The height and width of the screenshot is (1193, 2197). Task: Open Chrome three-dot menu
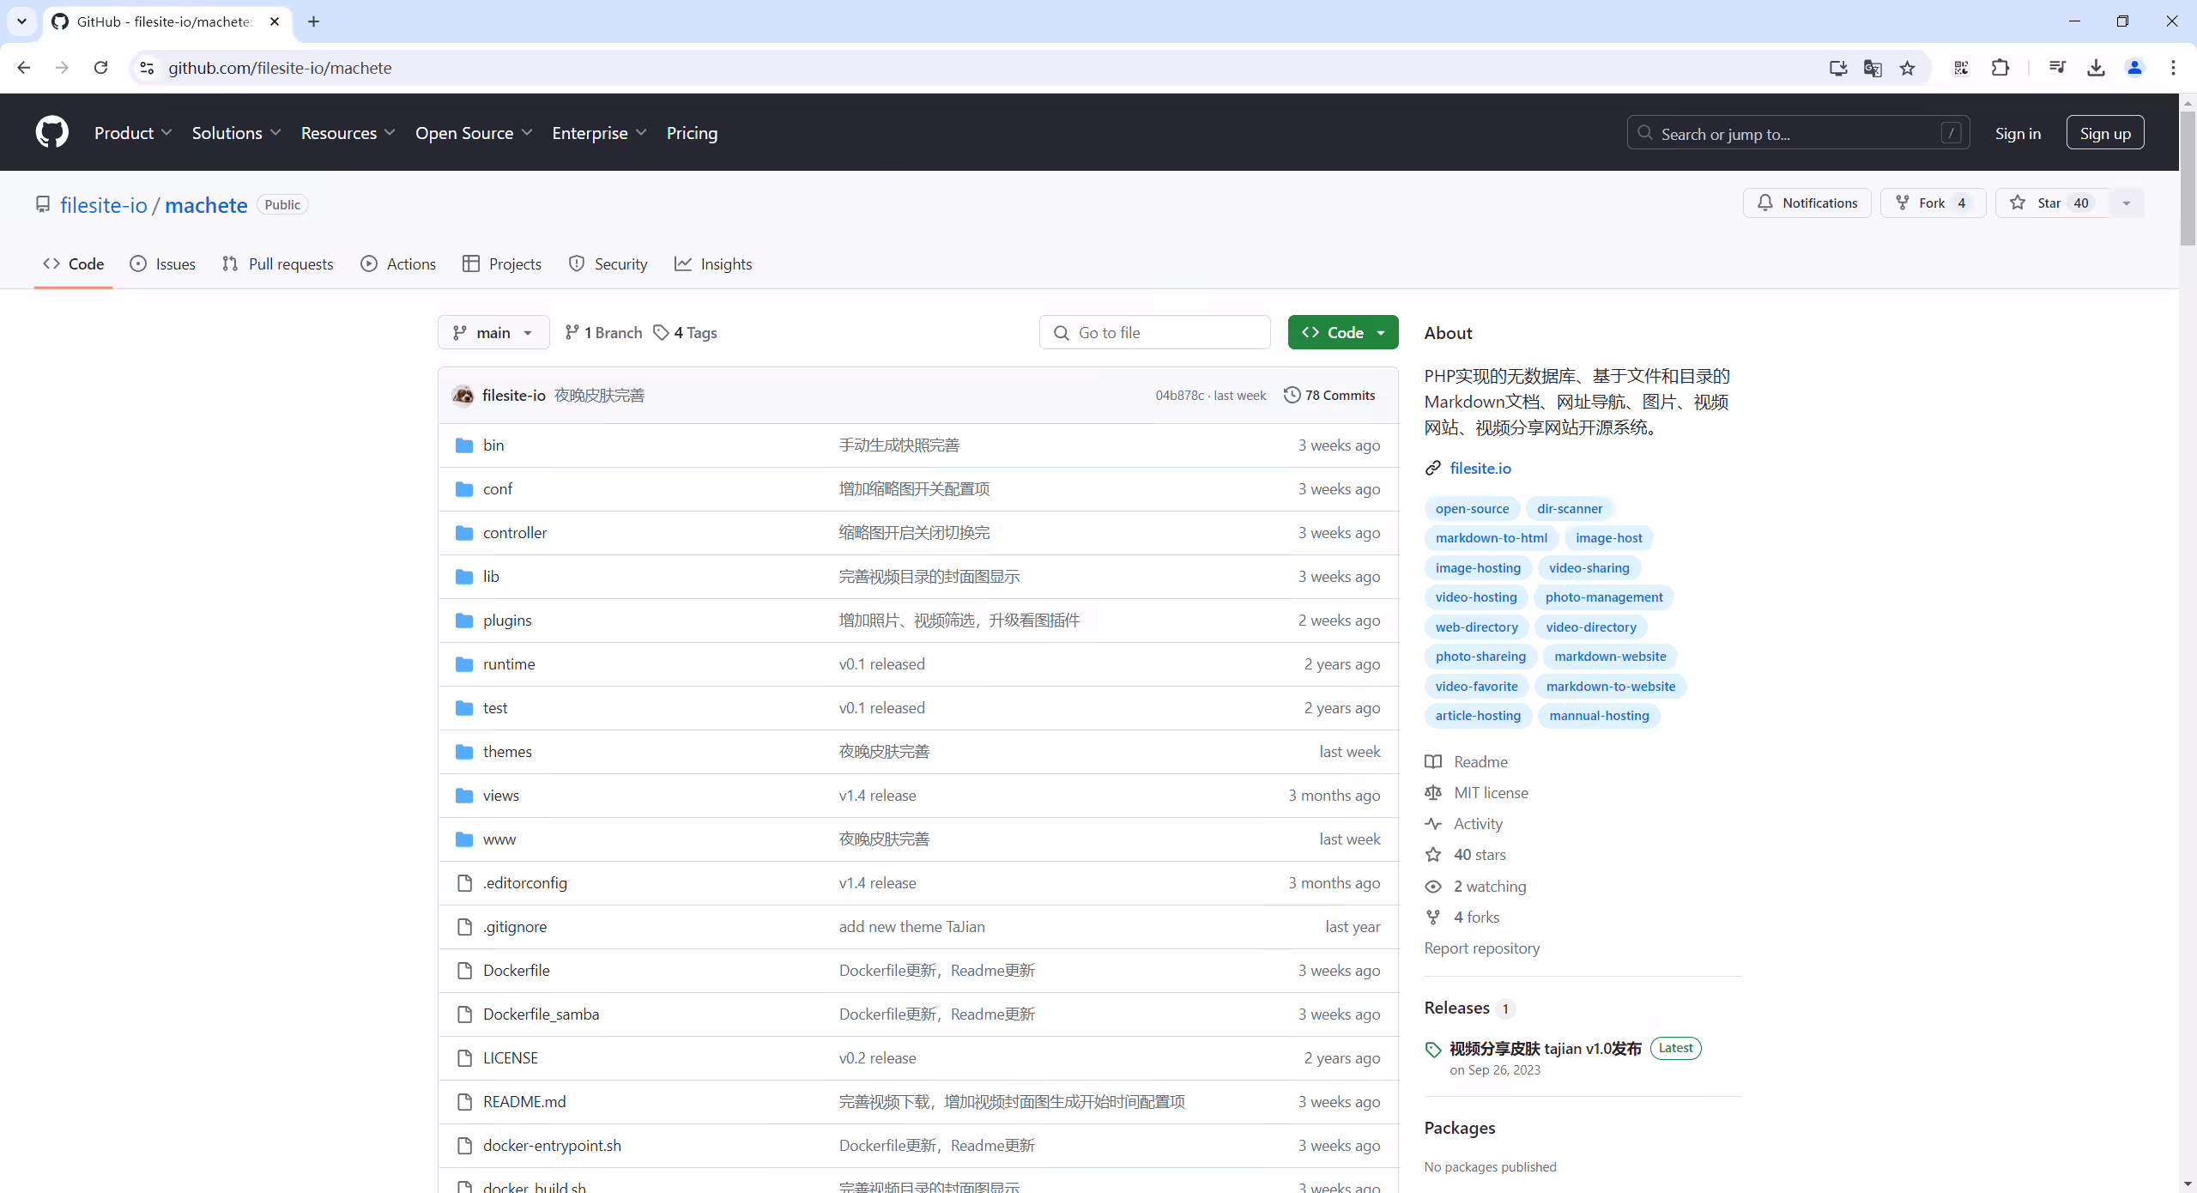(2173, 68)
